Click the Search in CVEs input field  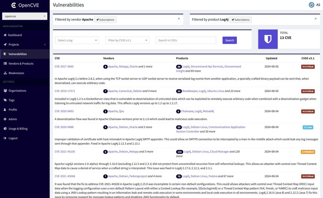[x=186, y=40]
